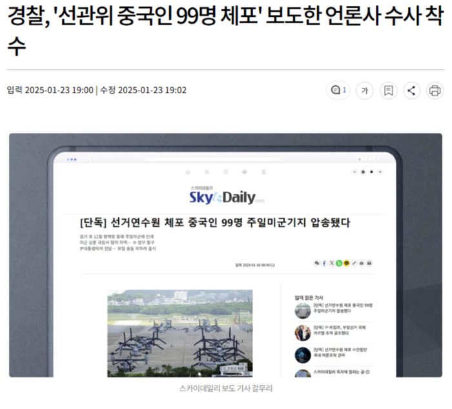The height and width of the screenshot is (409, 452).
Task: Expand the hamburger menu in SkyDaily navigation
Action: click(263, 172)
